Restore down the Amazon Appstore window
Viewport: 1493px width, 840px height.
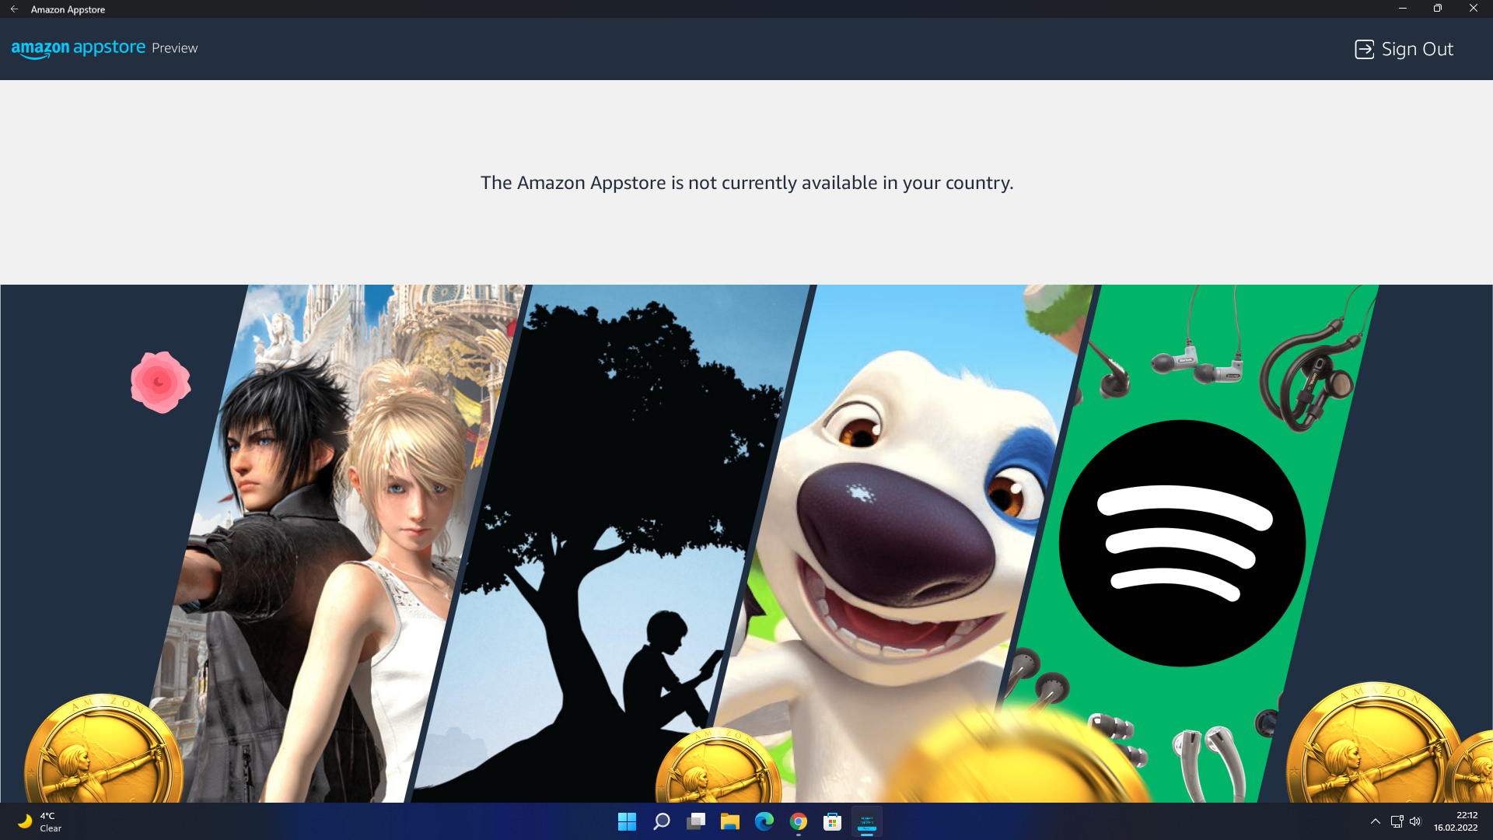pyautogui.click(x=1437, y=9)
